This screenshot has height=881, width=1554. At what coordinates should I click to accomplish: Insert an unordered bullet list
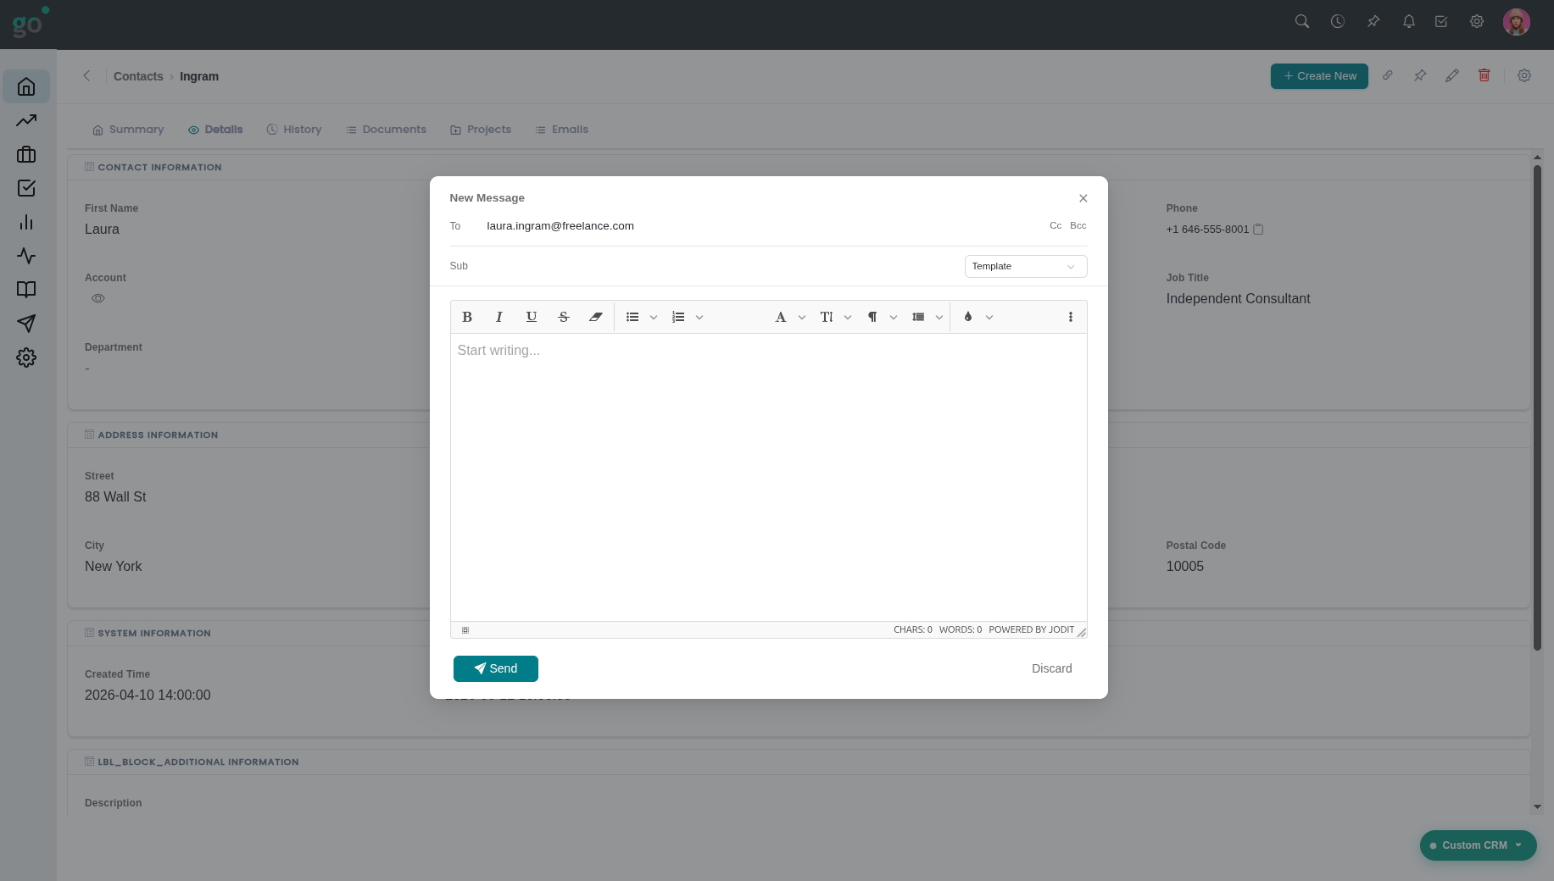632,317
